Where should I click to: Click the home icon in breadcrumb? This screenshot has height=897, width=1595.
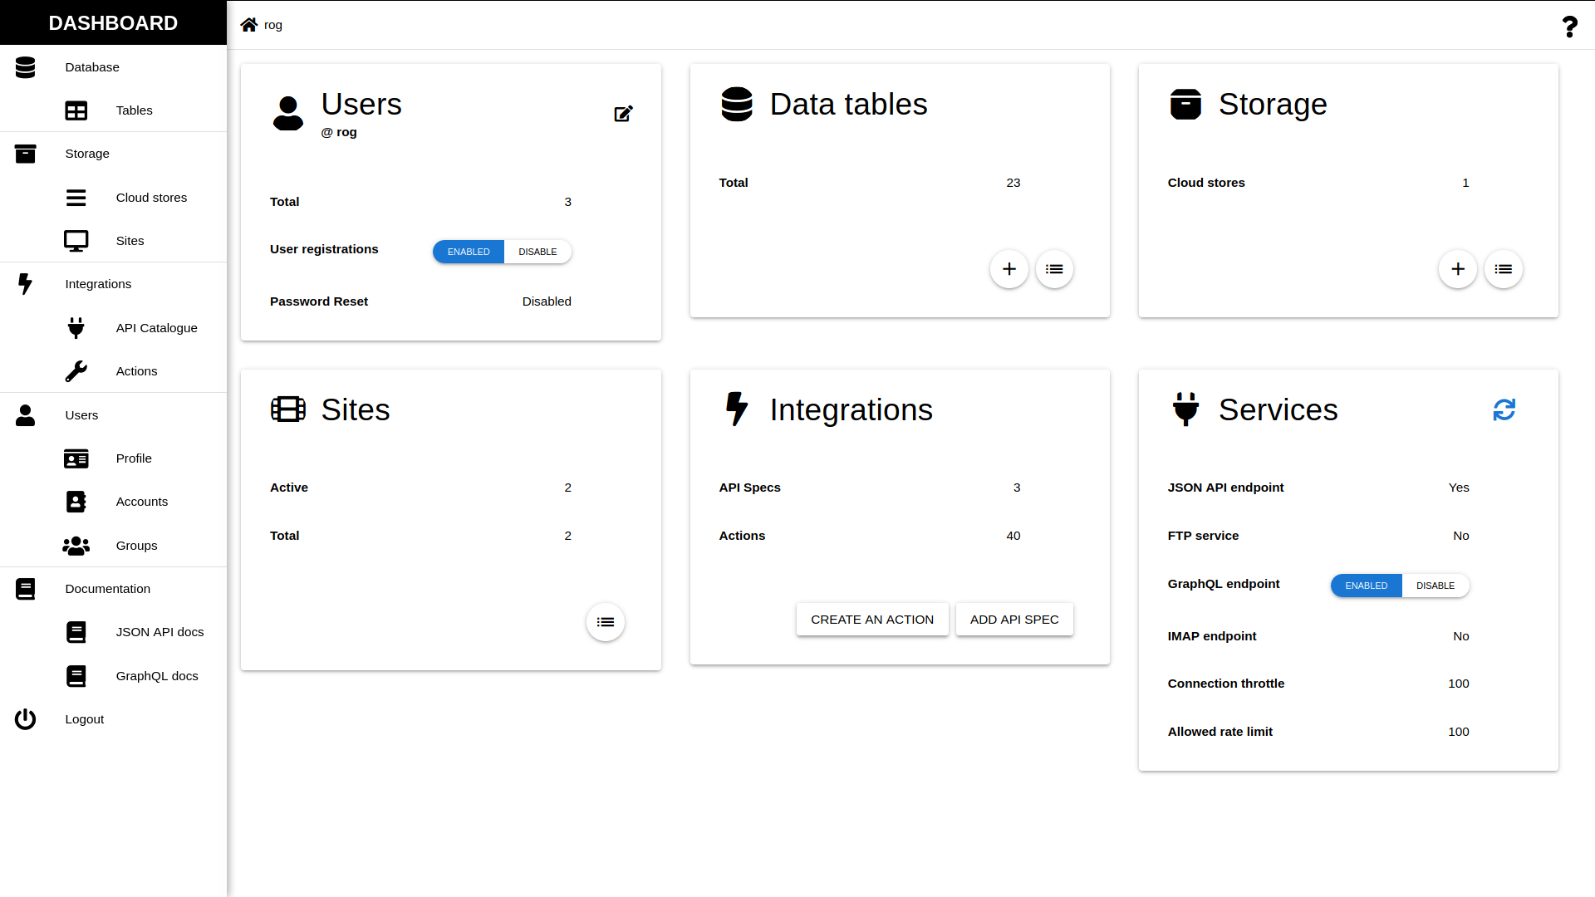249,25
